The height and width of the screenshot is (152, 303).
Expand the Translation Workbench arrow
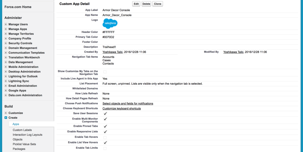coord(6,58)
